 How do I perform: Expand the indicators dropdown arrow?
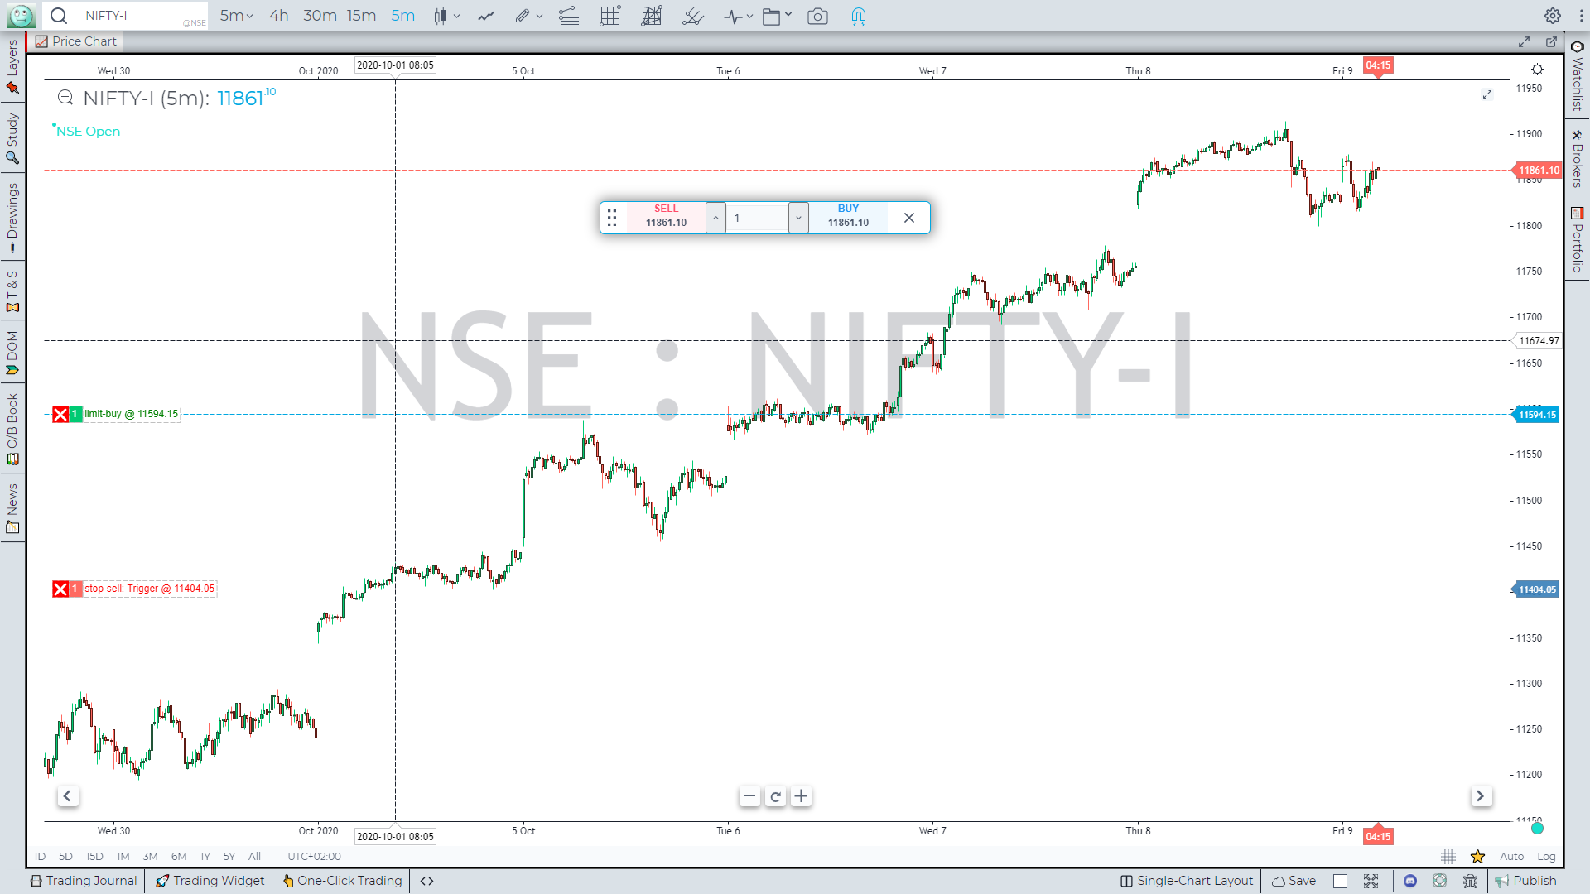(749, 16)
